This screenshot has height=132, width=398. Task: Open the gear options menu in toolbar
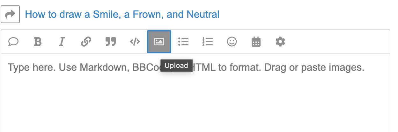[x=280, y=42]
